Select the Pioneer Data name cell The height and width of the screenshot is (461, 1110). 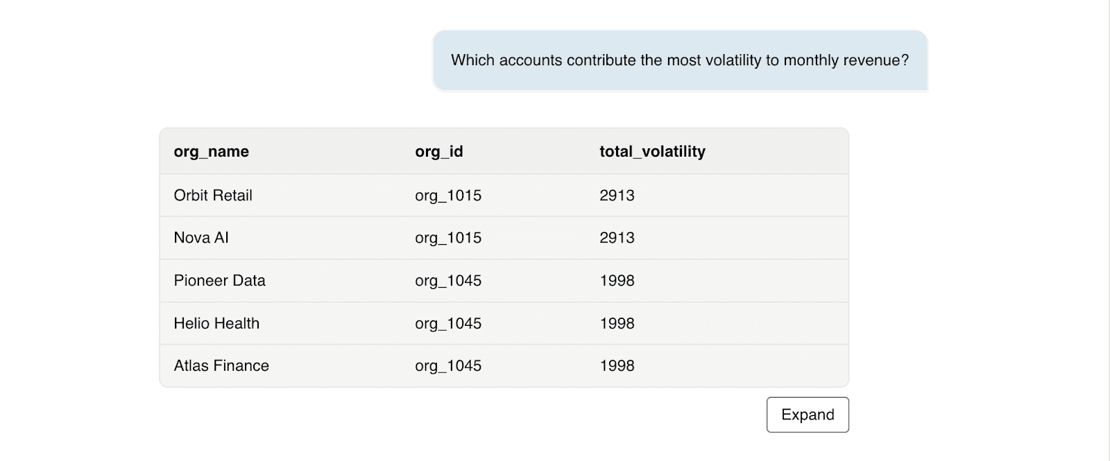point(219,281)
